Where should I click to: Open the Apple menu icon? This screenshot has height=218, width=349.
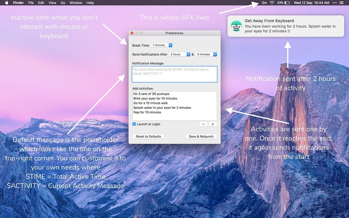tap(7, 3)
